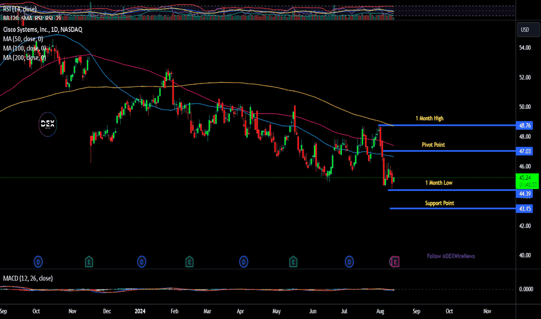Click the 0.0000 MACD axis value
The height and width of the screenshot is (319, 541).
[526, 289]
